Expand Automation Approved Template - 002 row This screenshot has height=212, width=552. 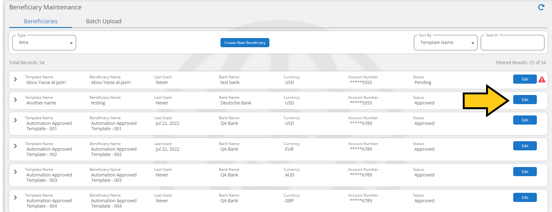pyautogui.click(x=15, y=146)
